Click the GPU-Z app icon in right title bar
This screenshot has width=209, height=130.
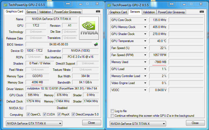109,5
